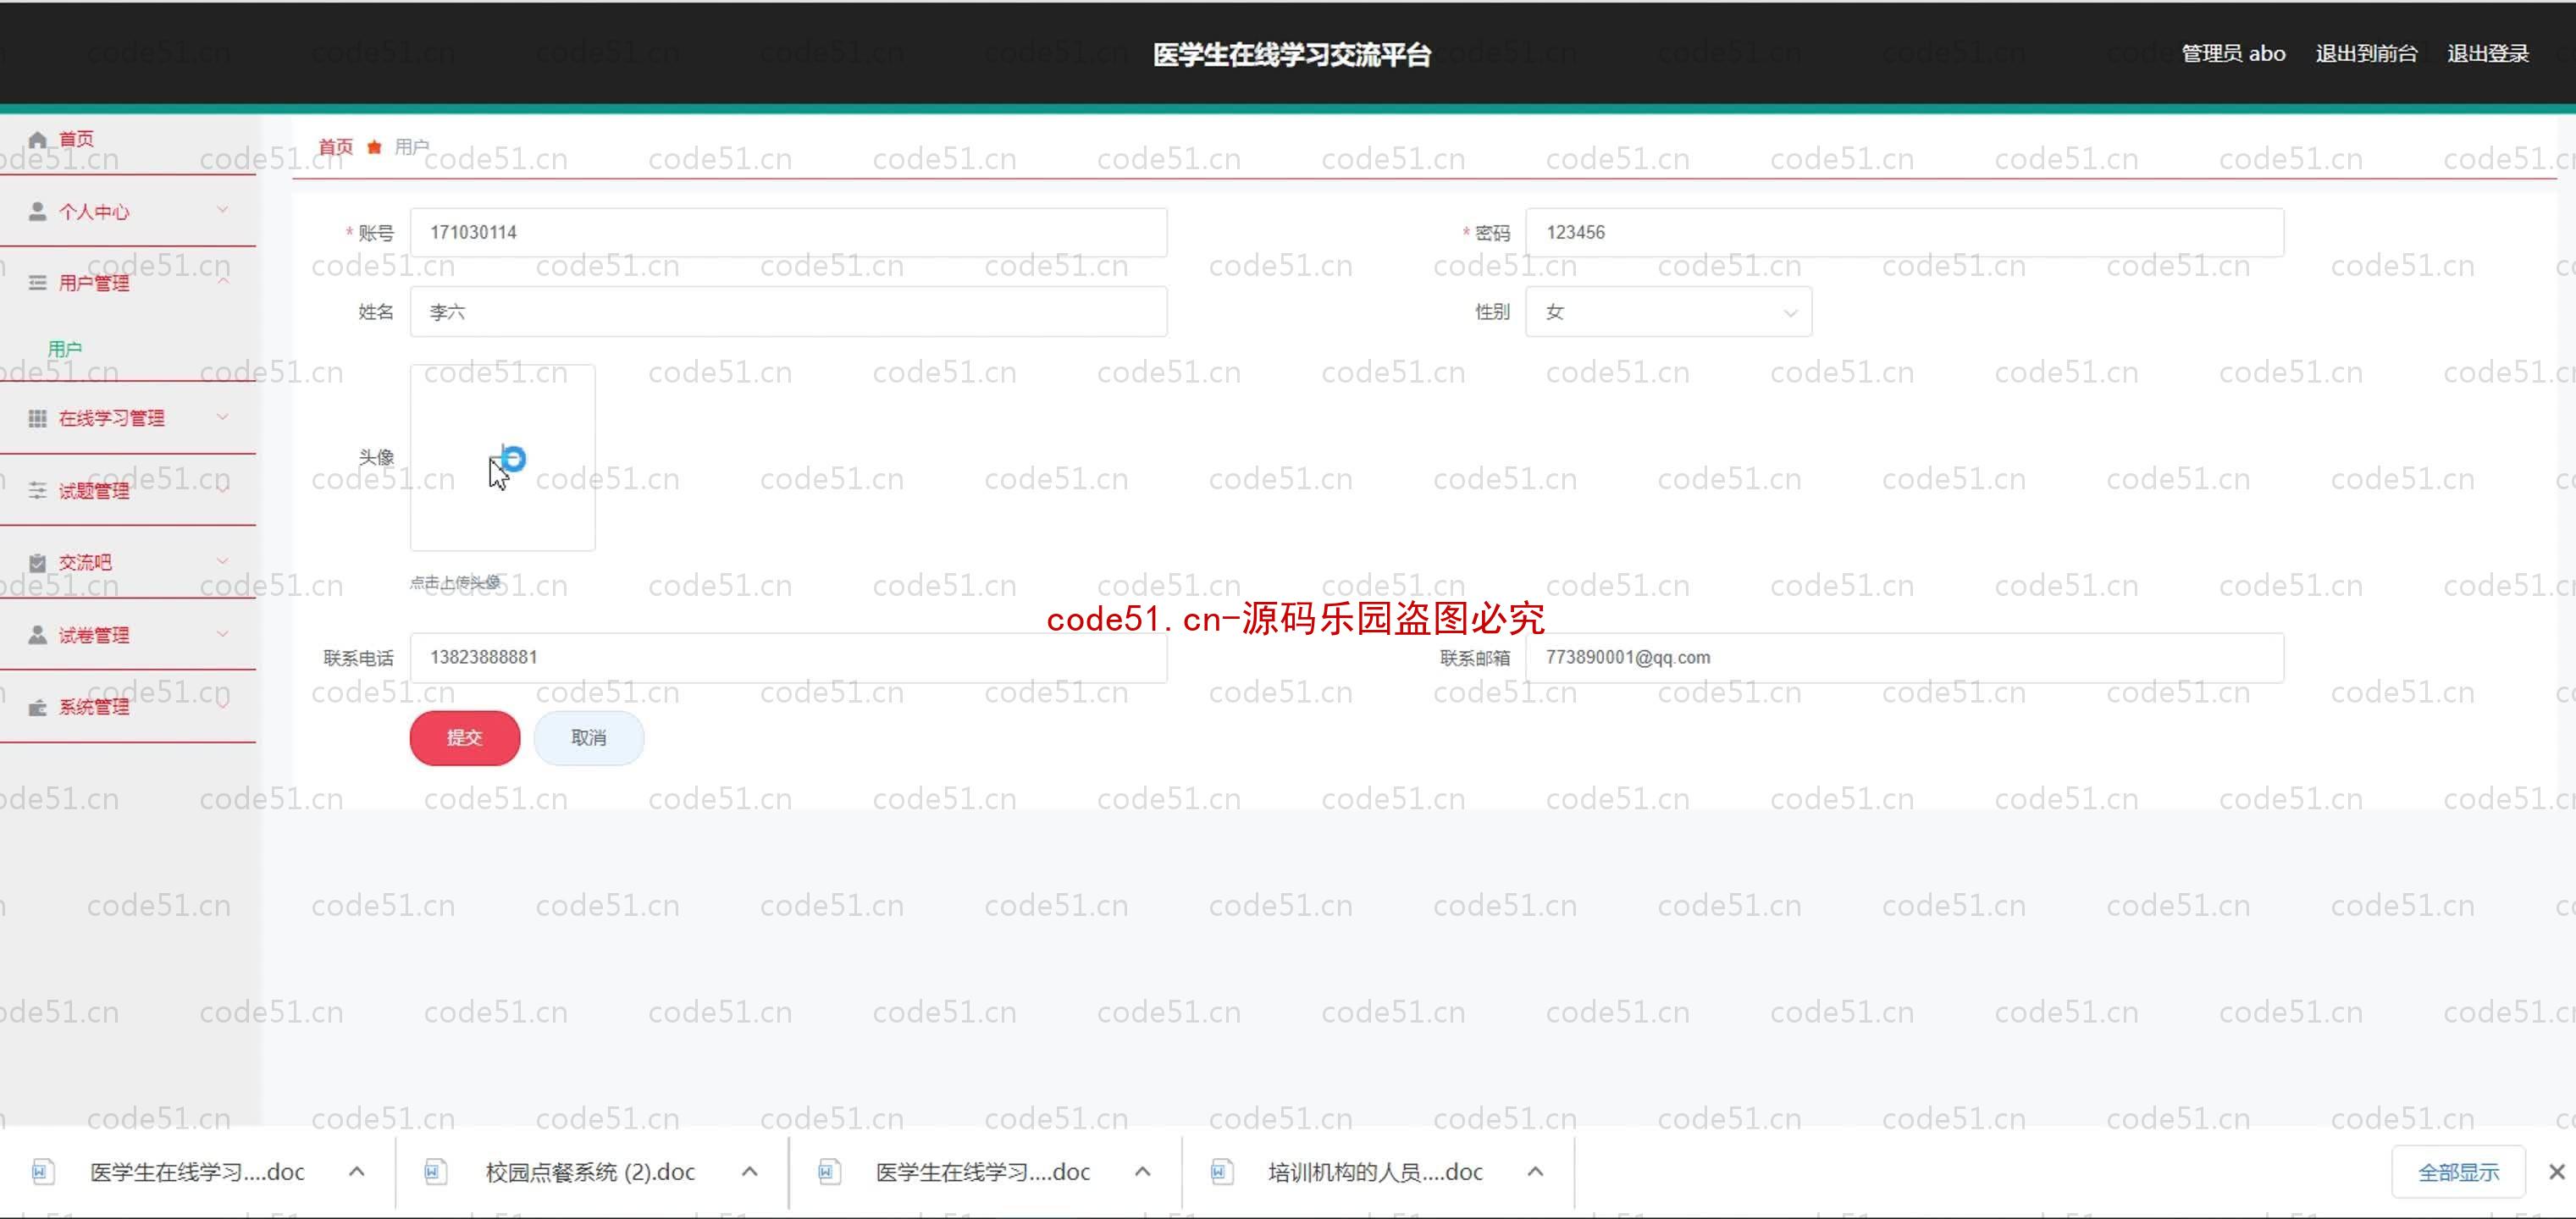The height and width of the screenshot is (1219, 2576).
Task: Click the breadcrumb star separator icon
Action: click(374, 147)
